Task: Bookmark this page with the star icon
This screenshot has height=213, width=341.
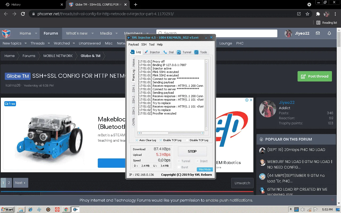Action: [x=307, y=14]
